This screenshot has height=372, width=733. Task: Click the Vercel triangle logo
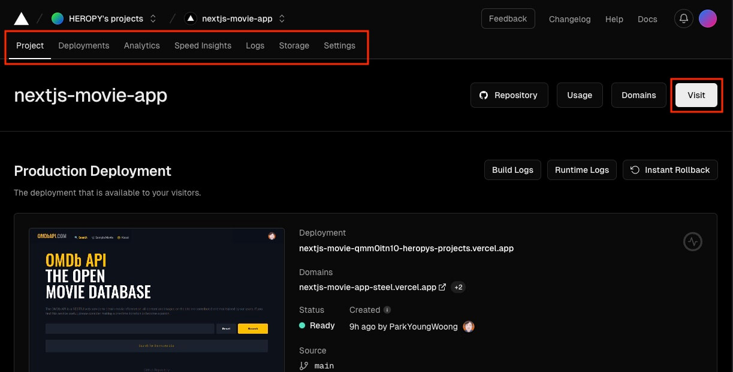pyautogui.click(x=20, y=18)
